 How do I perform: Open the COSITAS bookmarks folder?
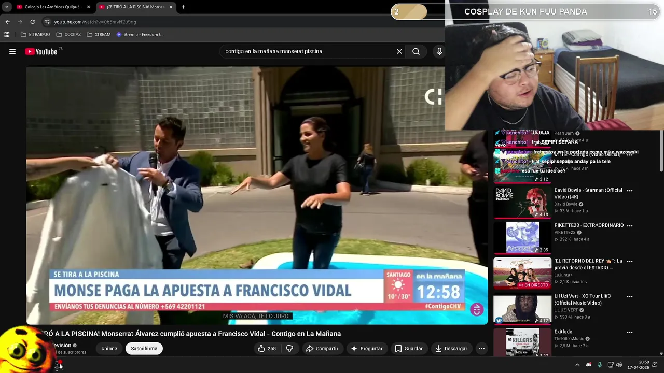tap(68, 34)
